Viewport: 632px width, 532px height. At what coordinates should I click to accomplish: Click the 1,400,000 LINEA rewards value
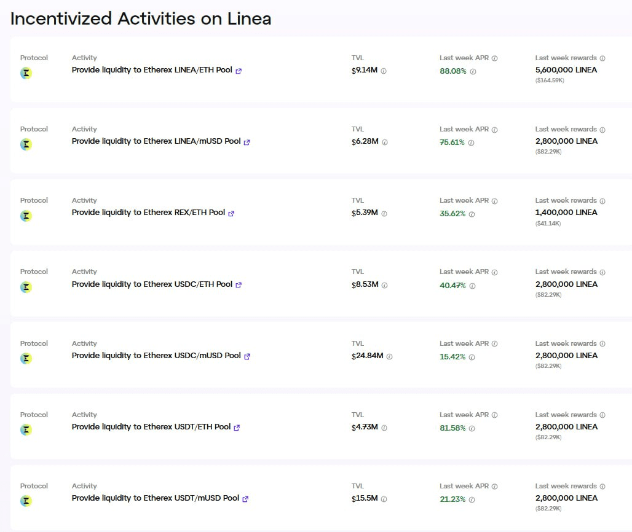566,213
